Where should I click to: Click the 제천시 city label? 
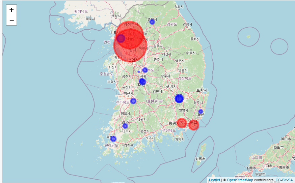(x=166, y=54)
